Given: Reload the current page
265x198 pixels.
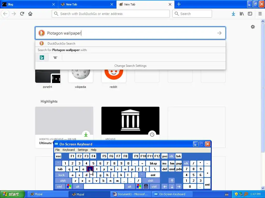Looking at the screenshot, I should (x=22, y=14).
